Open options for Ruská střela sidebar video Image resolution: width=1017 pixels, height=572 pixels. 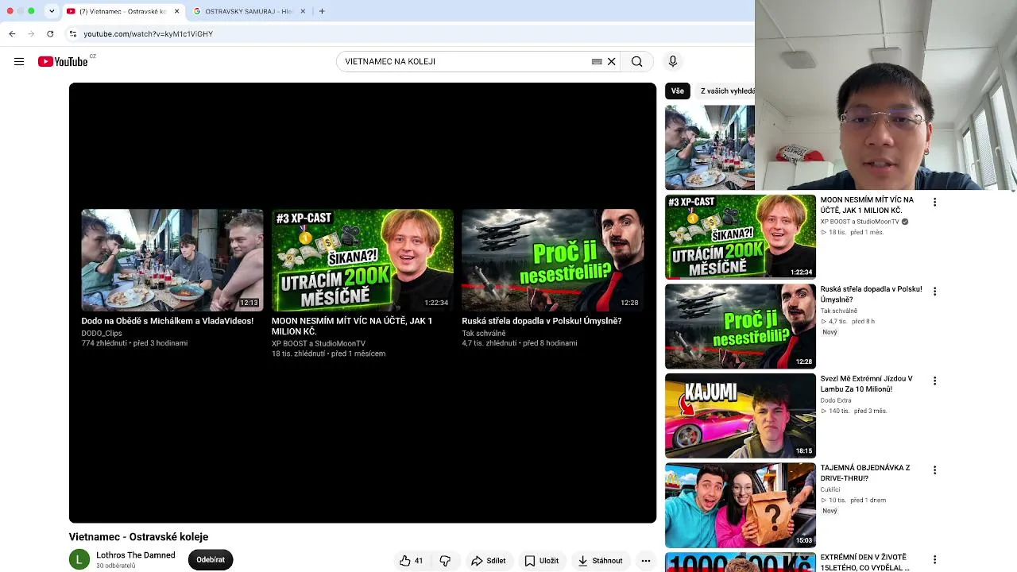pyautogui.click(x=934, y=292)
